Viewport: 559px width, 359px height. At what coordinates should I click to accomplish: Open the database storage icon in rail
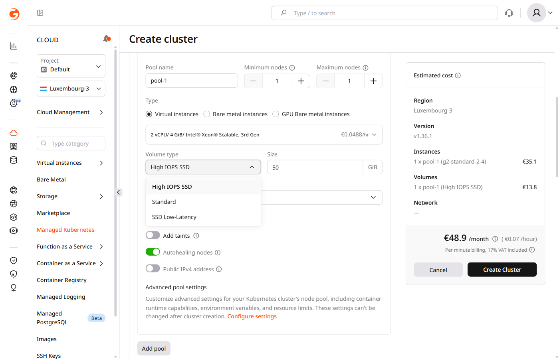[x=14, y=160]
